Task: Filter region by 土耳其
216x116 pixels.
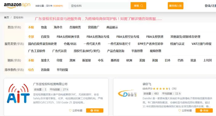Action: [x=207, y=60]
